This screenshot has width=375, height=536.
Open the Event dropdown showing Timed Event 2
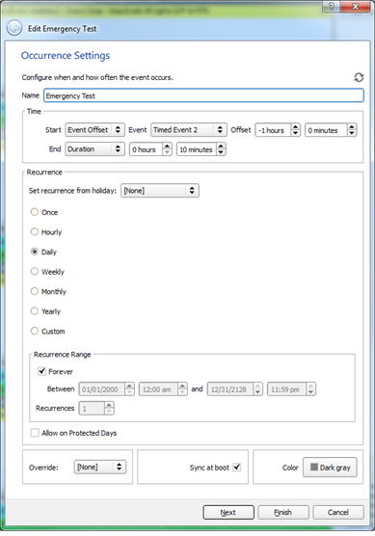(x=189, y=130)
